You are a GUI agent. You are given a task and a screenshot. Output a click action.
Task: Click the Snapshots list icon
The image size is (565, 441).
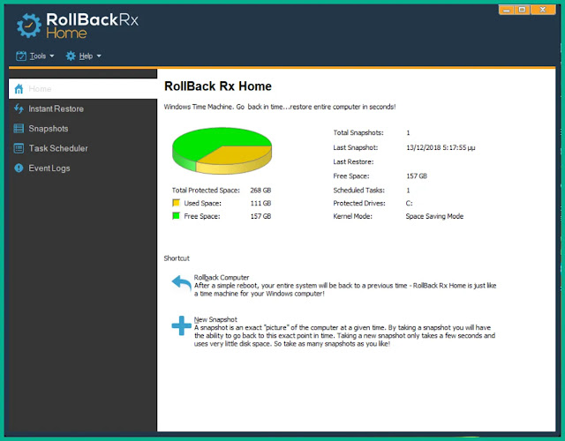pyautogui.click(x=19, y=129)
